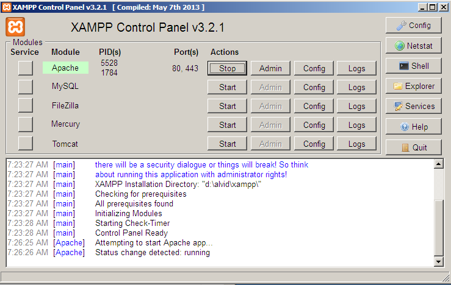The width and height of the screenshot is (451, 285).
Task: Click log line 'Status change detected: running'
Action: coord(153,252)
